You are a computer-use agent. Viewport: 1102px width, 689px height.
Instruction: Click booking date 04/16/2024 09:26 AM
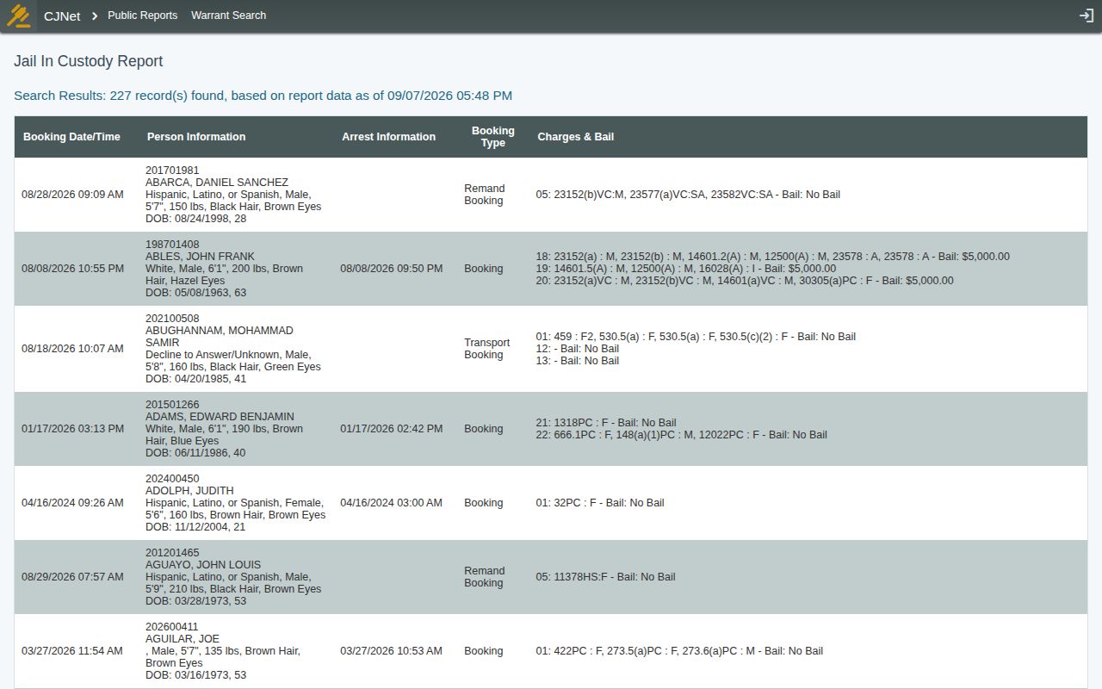72,503
